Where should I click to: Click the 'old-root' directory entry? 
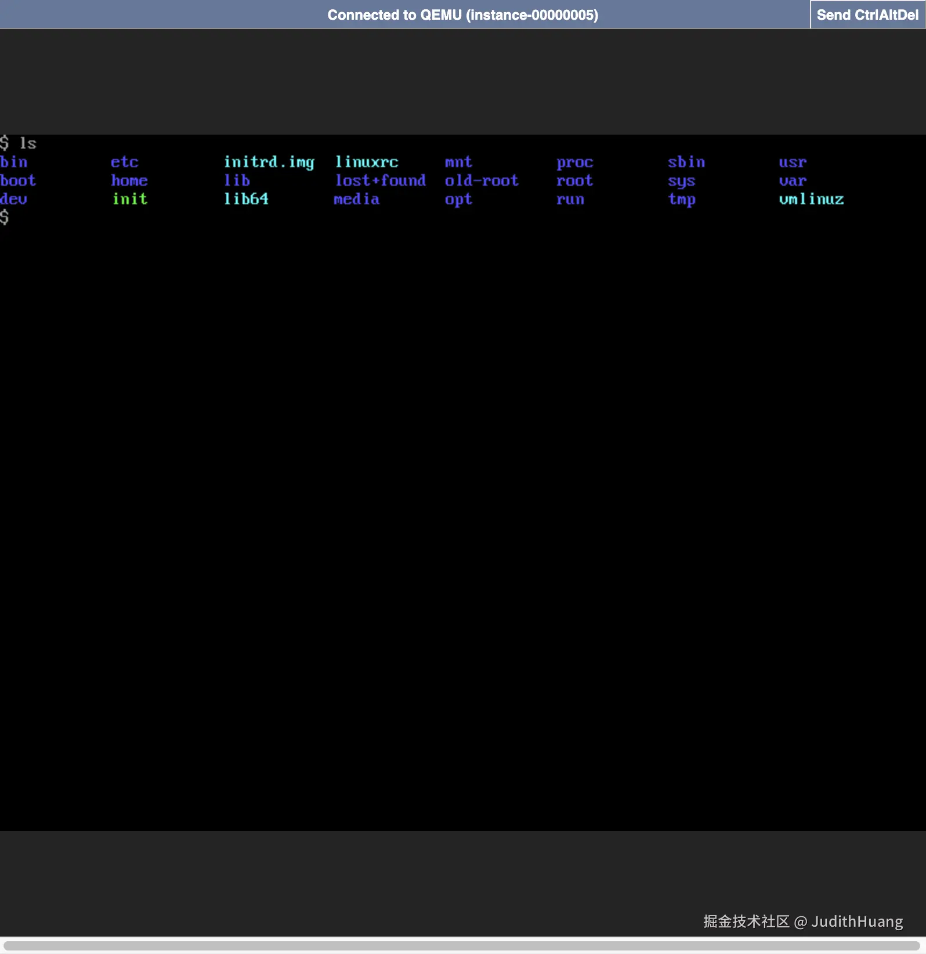click(x=482, y=180)
